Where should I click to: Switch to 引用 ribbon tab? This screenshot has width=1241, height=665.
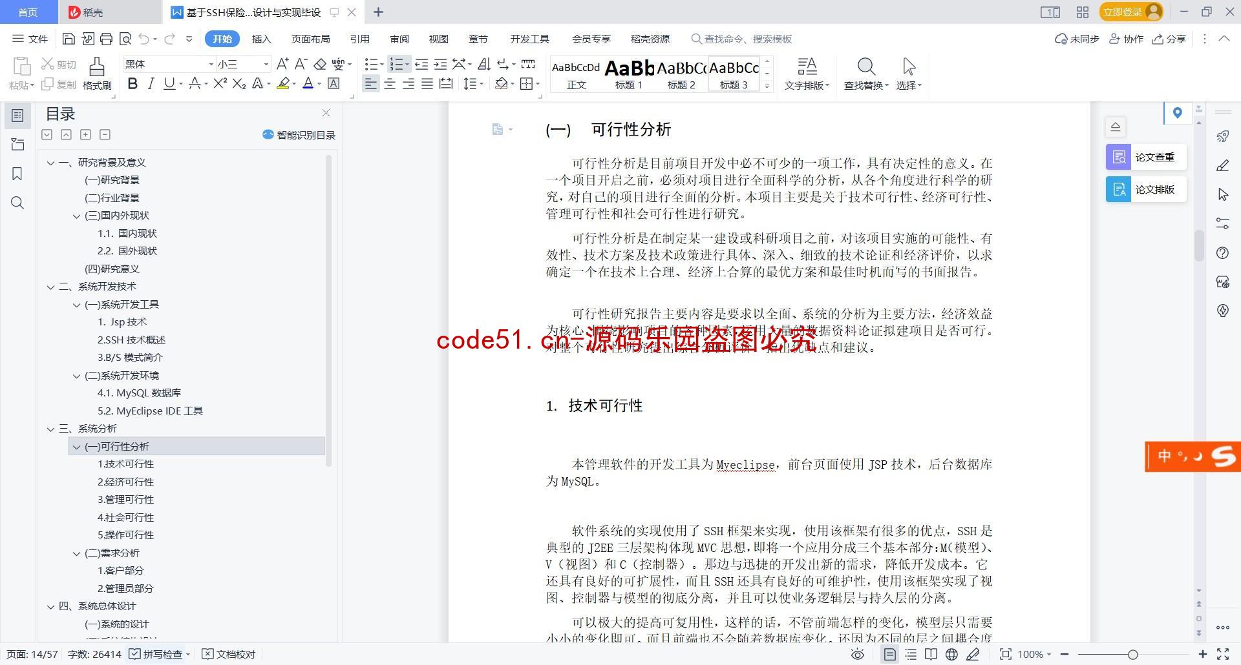click(359, 39)
